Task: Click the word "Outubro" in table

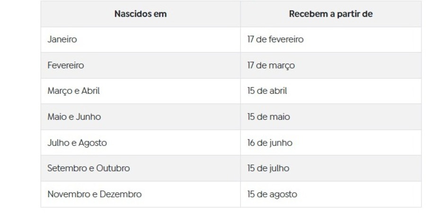Action: (113, 169)
